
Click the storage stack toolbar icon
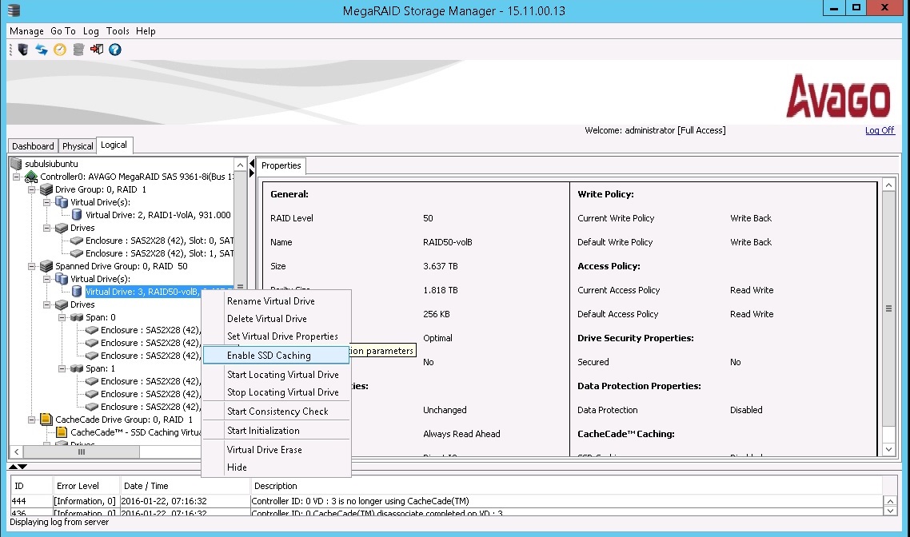(x=78, y=50)
